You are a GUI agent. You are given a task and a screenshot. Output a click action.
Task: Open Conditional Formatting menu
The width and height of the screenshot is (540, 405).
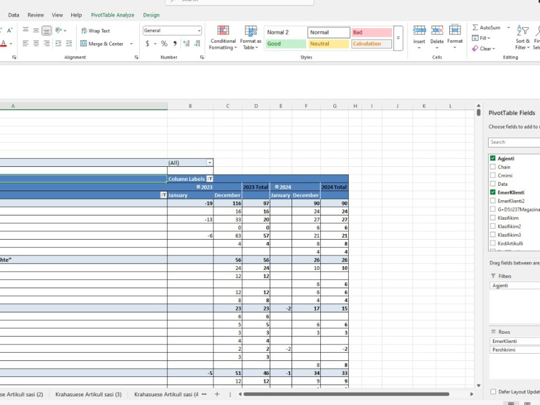[223, 38]
